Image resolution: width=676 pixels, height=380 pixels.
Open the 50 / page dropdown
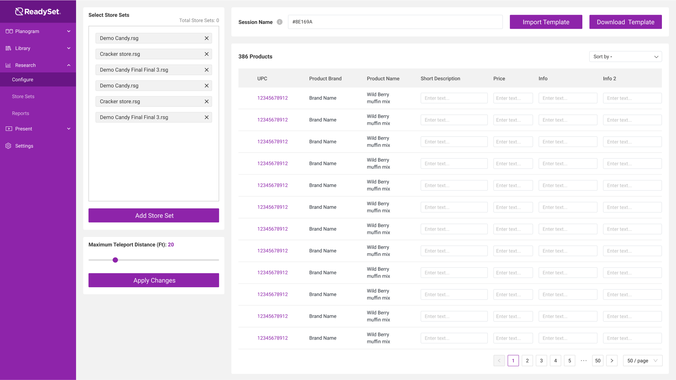click(643, 360)
